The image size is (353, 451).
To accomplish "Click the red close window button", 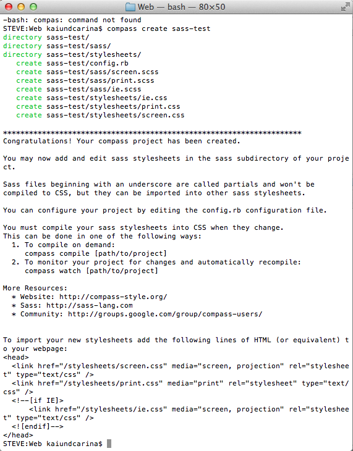I will pyautogui.click(x=9, y=7).
